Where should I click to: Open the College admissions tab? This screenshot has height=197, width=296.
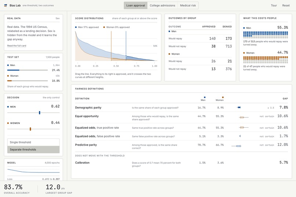(162, 6)
